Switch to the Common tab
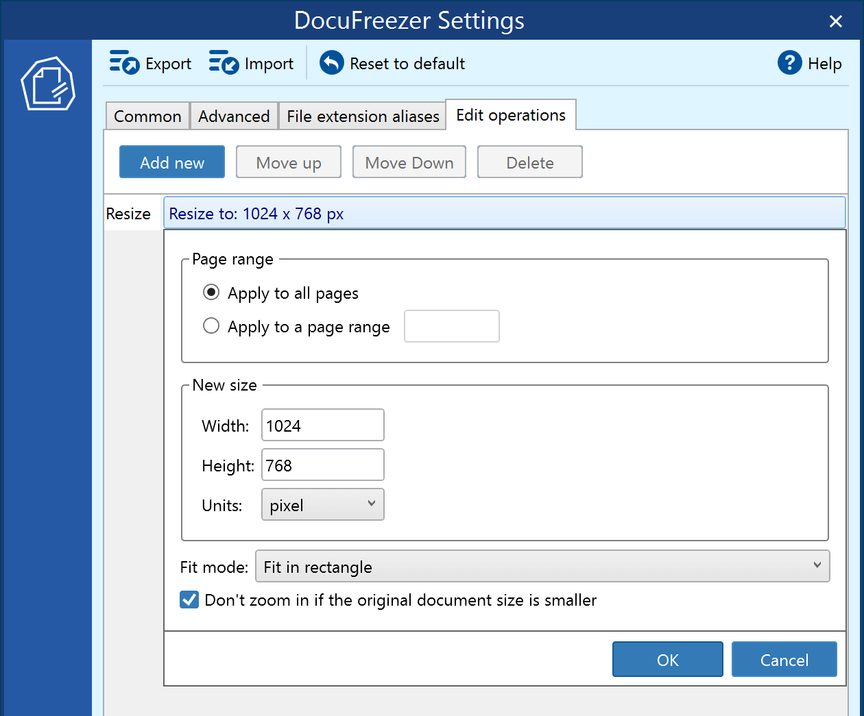Viewport: 864px width, 716px height. [x=147, y=116]
